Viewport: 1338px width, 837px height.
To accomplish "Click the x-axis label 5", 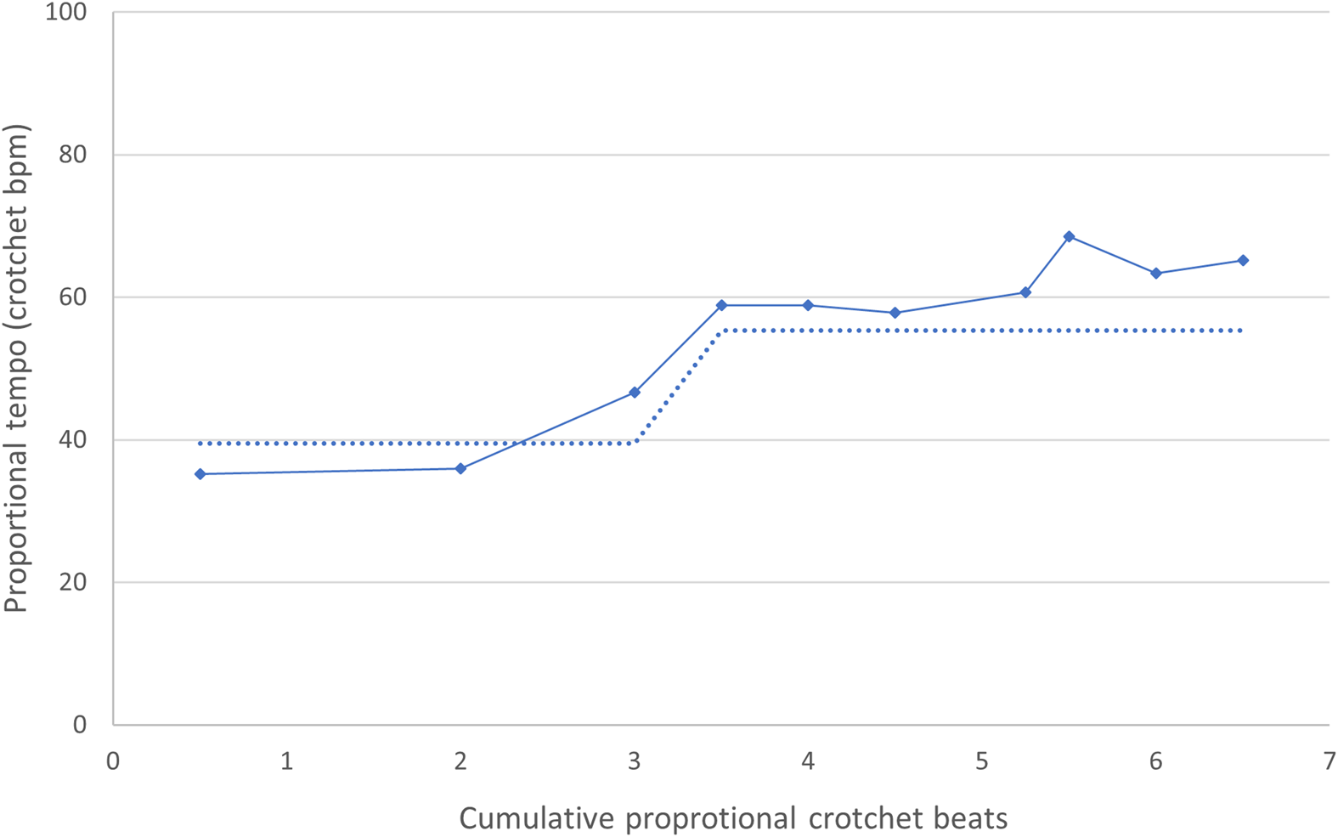I will click(x=982, y=761).
